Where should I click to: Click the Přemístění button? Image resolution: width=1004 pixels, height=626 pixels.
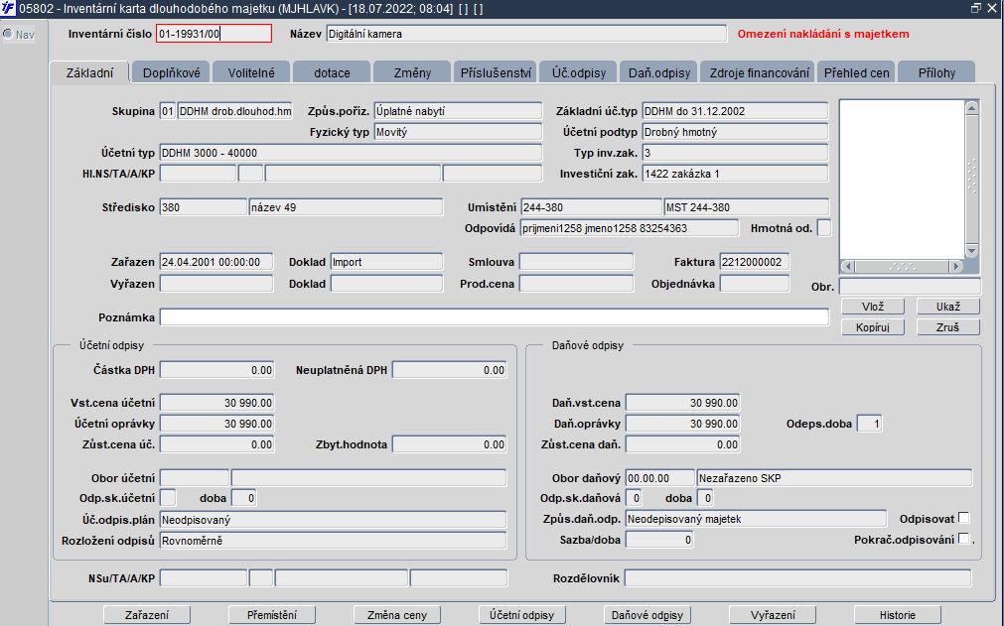pyautogui.click(x=272, y=615)
